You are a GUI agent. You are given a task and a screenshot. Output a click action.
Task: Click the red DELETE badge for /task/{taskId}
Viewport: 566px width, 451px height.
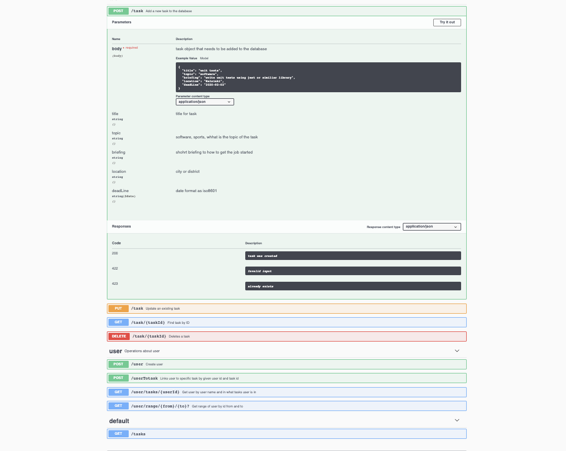point(118,336)
